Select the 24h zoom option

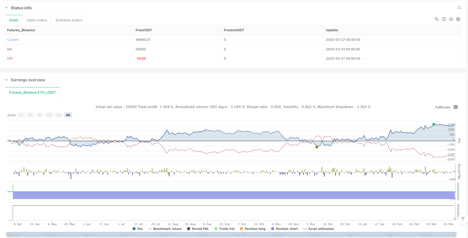point(58,115)
